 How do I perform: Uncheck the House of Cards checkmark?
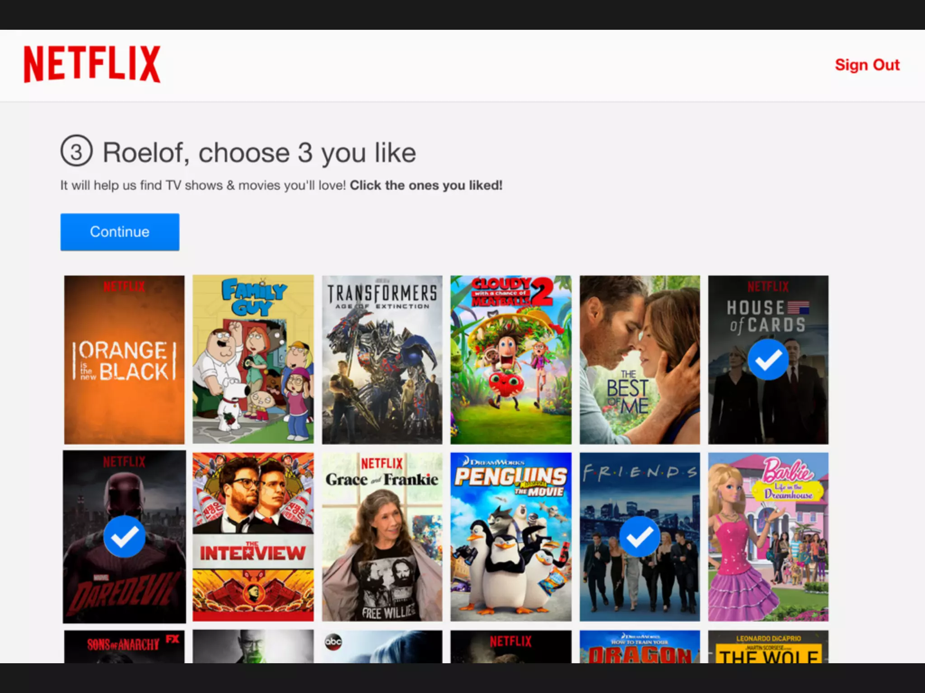[x=768, y=360]
